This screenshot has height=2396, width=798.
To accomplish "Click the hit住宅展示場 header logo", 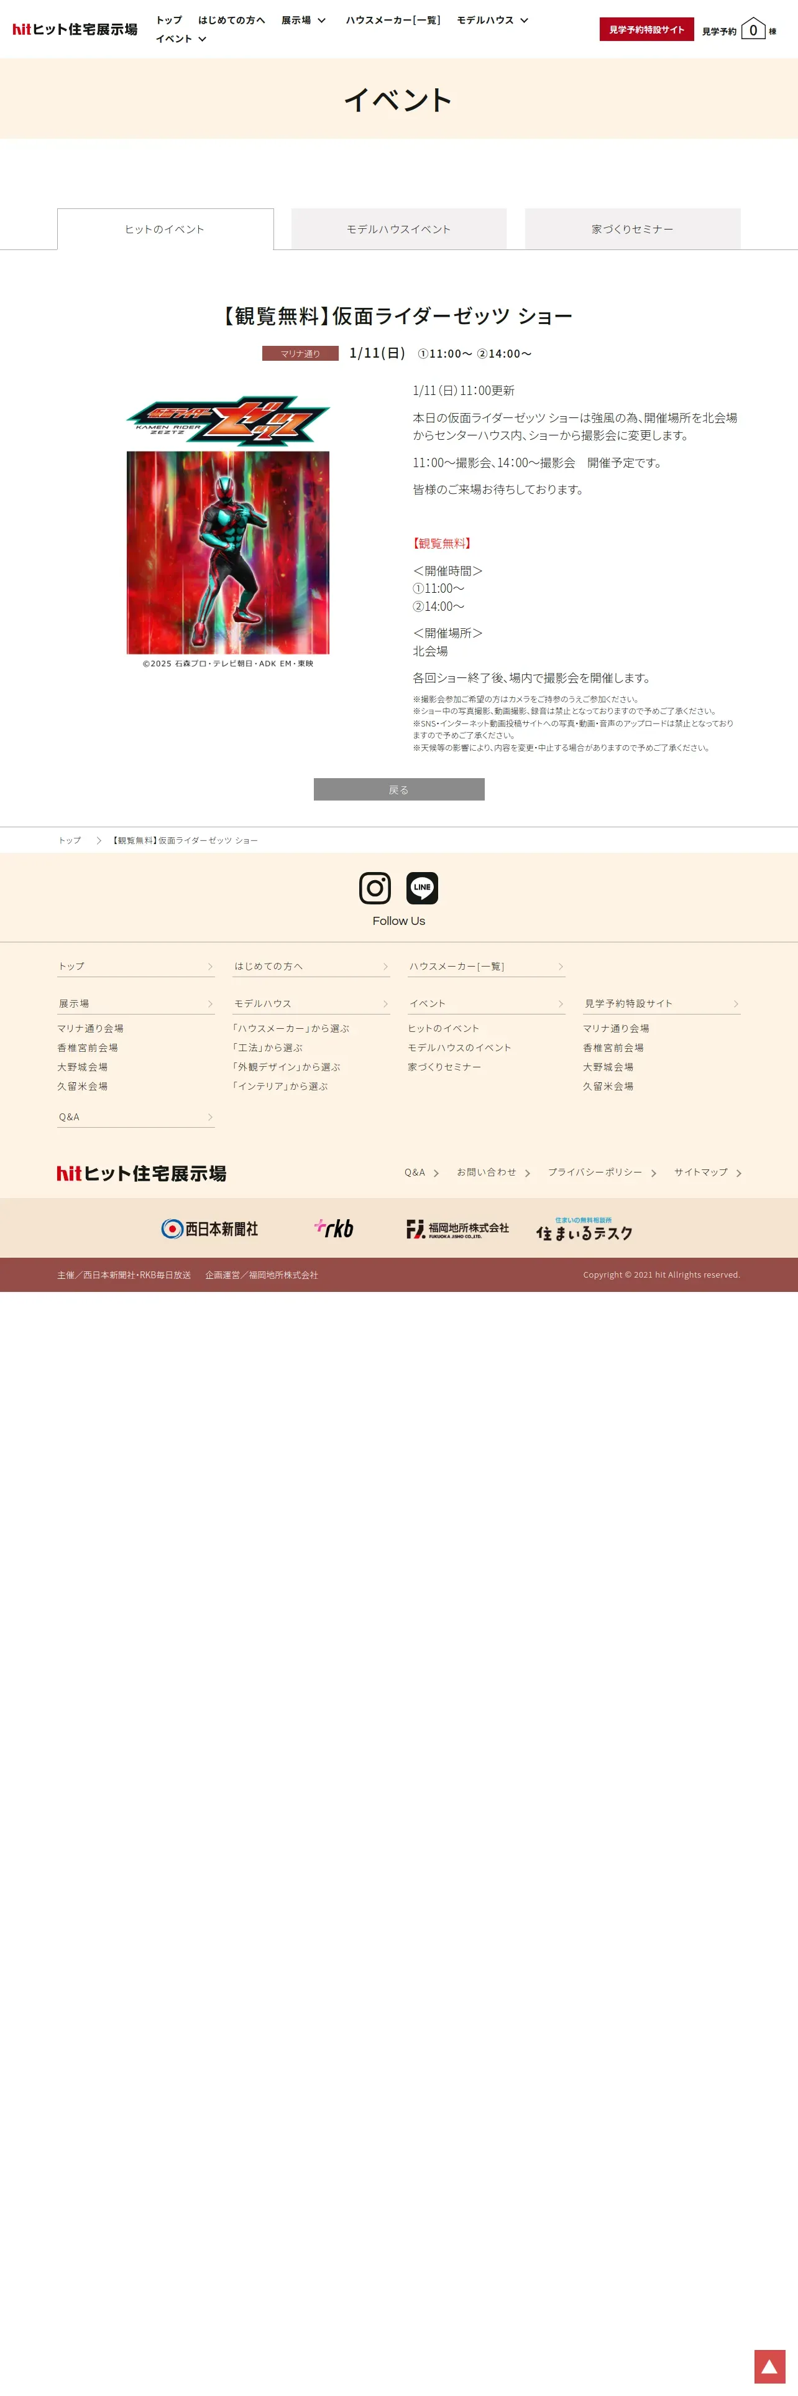I will 75,30.
